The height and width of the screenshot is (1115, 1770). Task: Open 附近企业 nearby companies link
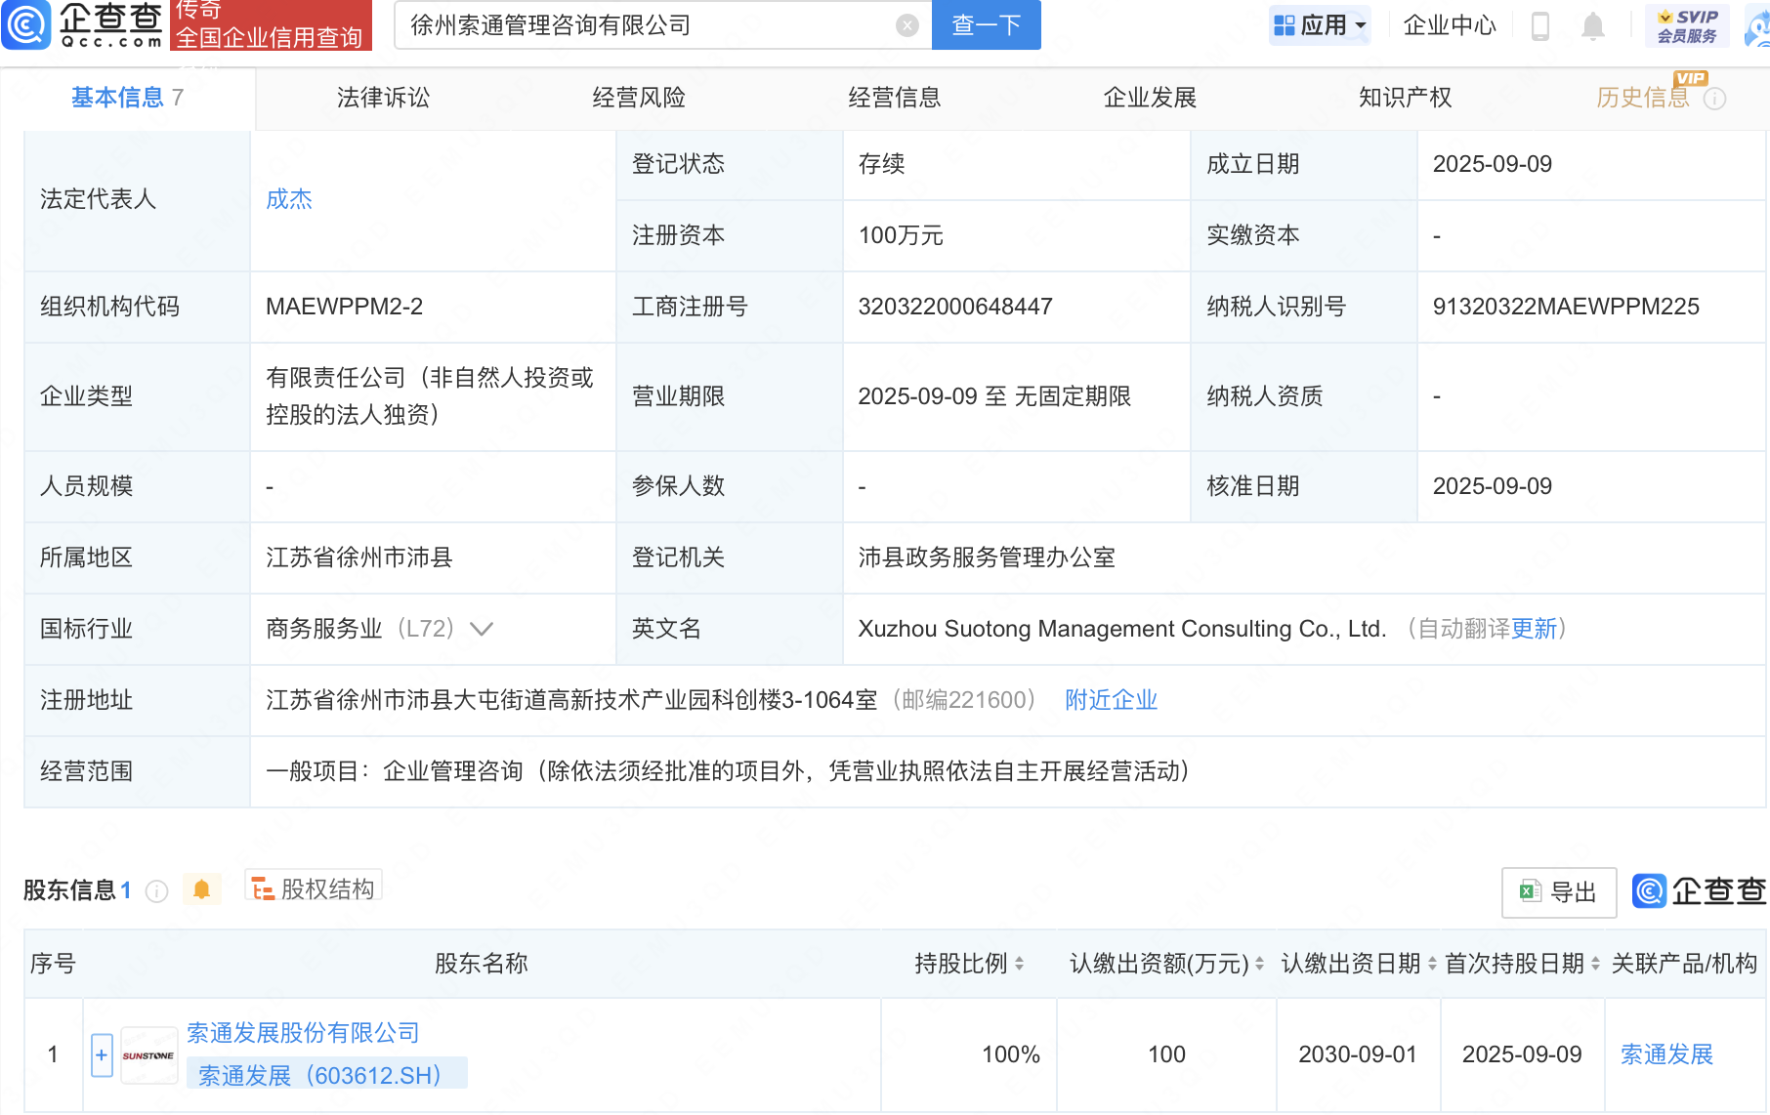[x=1112, y=700]
